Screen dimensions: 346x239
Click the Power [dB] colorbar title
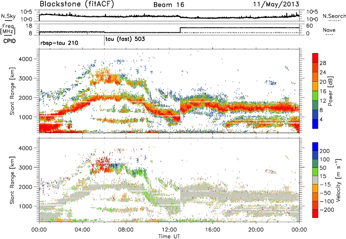pos(330,91)
